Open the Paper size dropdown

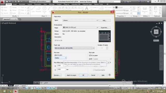tap(74, 48)
